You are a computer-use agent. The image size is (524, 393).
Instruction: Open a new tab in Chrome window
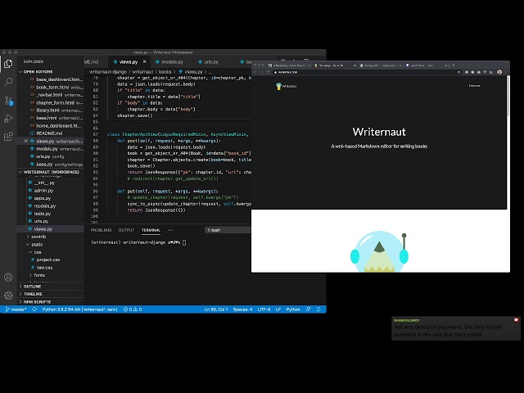click(453, 65)
